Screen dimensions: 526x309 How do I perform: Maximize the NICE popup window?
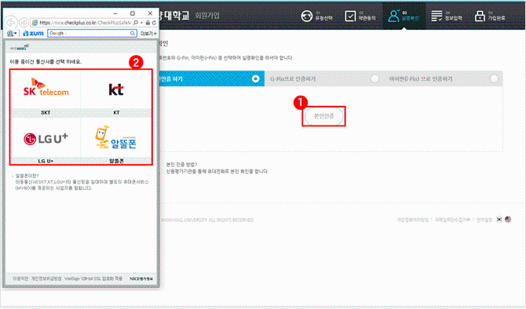pyautogui.click(x=133, y=13)
